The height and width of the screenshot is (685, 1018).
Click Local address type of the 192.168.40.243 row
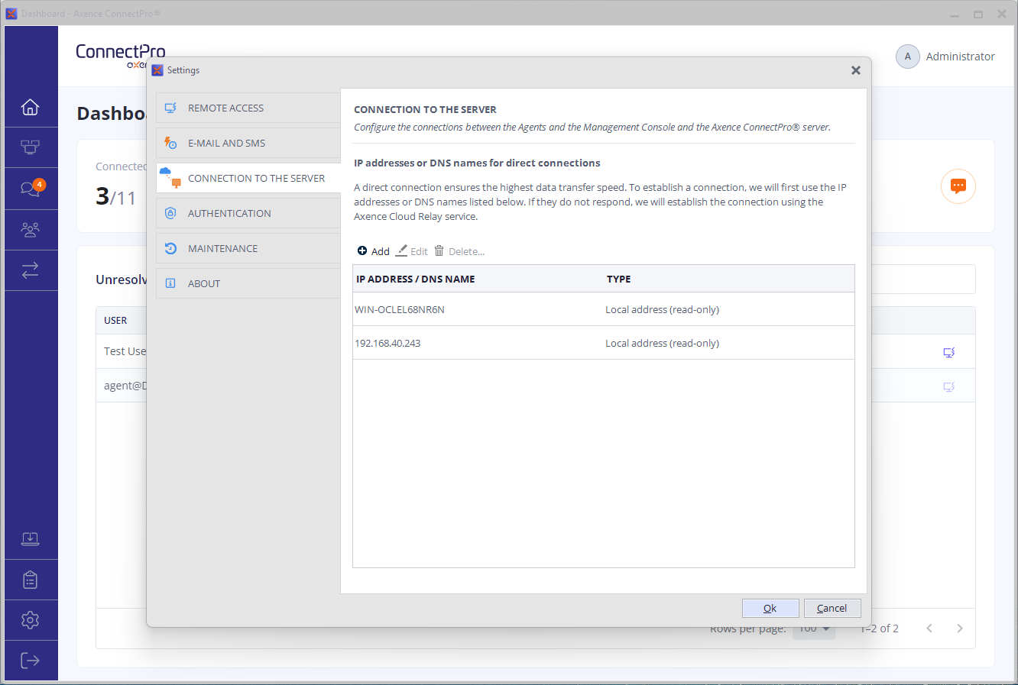pyautogui.click(x=662, y=343)
